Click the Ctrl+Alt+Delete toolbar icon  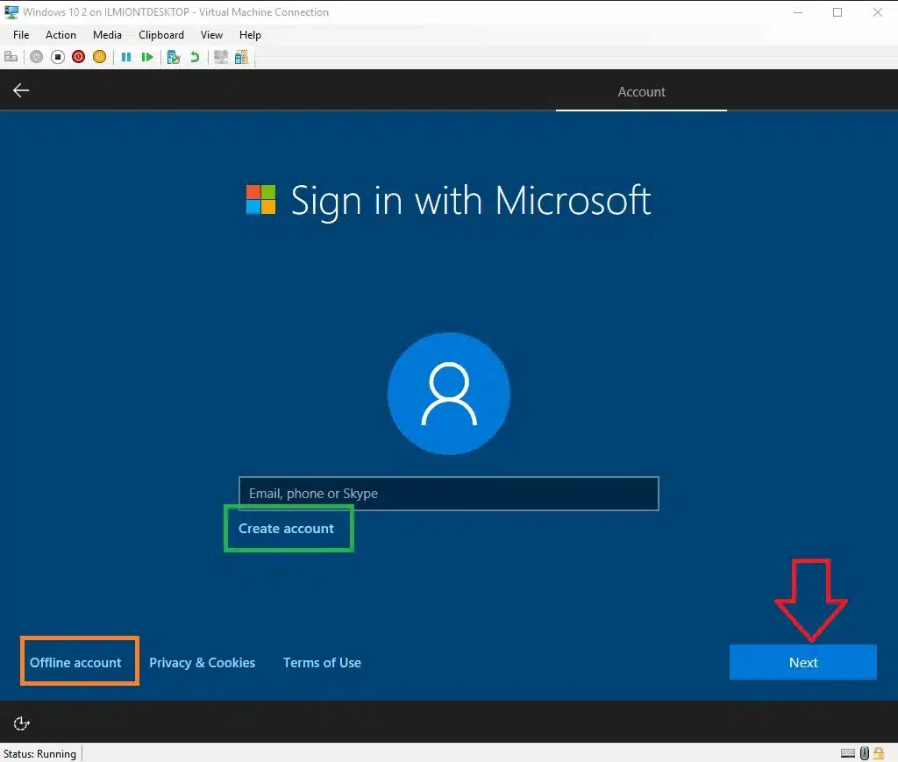tap(11, 57)
